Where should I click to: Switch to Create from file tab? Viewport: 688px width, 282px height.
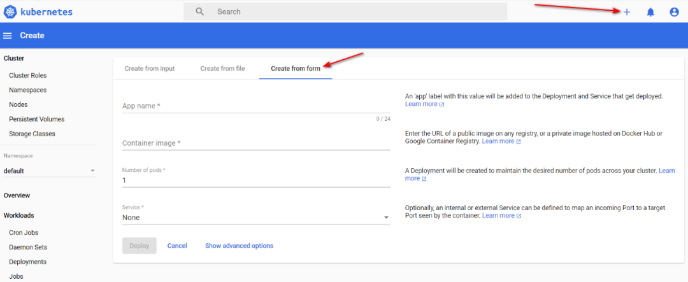(222, 69)
